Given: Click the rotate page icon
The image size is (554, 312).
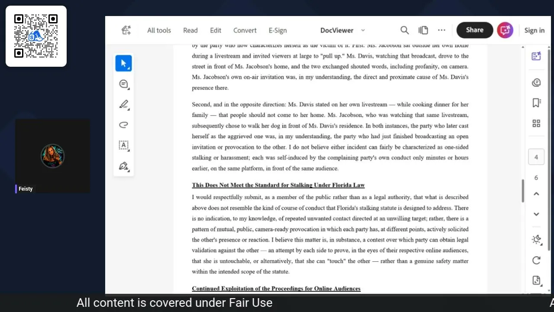Looking at the screenshot, I should [x=536, y=260].
